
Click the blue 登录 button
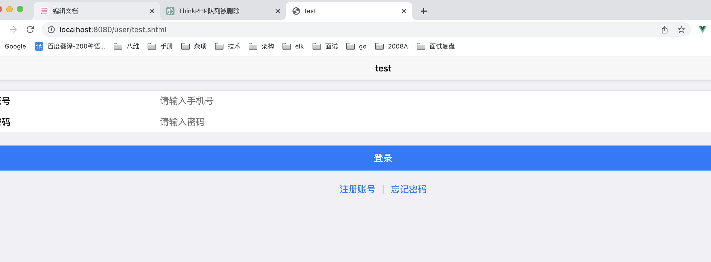pos(355,158)
